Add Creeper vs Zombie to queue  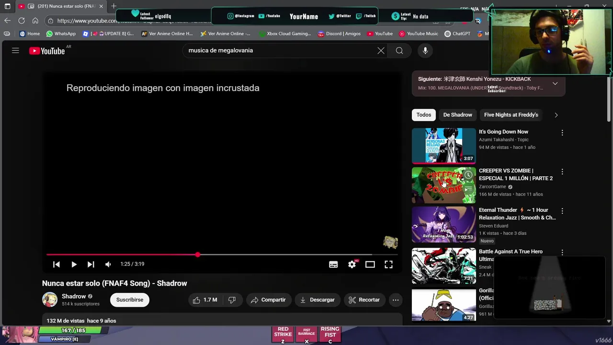tap(468, 189)
